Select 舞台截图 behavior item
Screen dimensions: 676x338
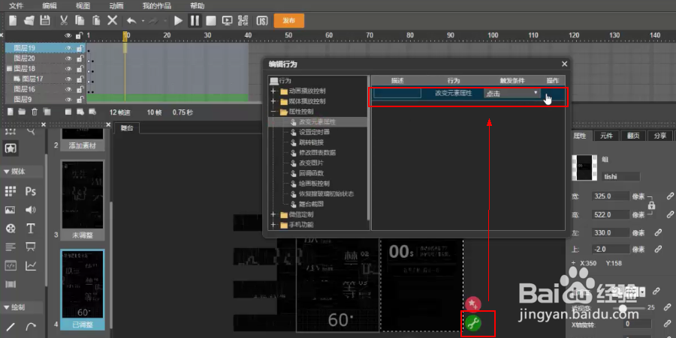click(x=311, y=205)
